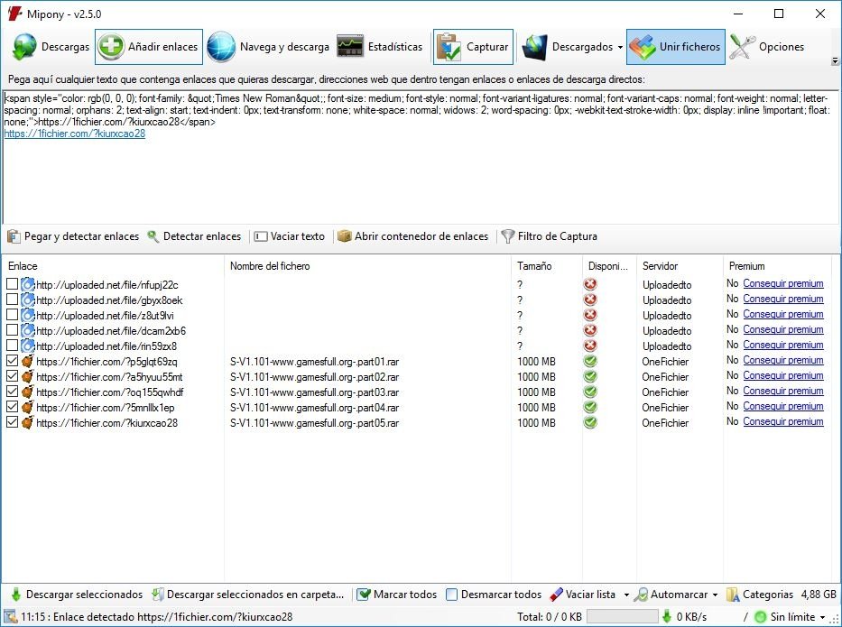842x627 pixels.
Task: Click green availability check for part01.rar
Action: pos(590,361)
